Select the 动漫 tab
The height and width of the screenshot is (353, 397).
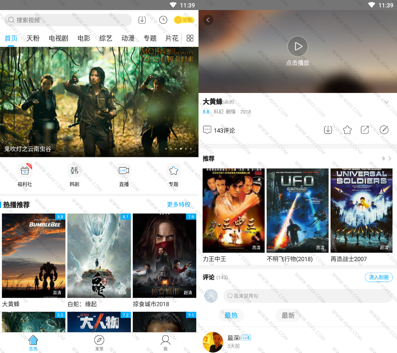(x=128, y=38)
